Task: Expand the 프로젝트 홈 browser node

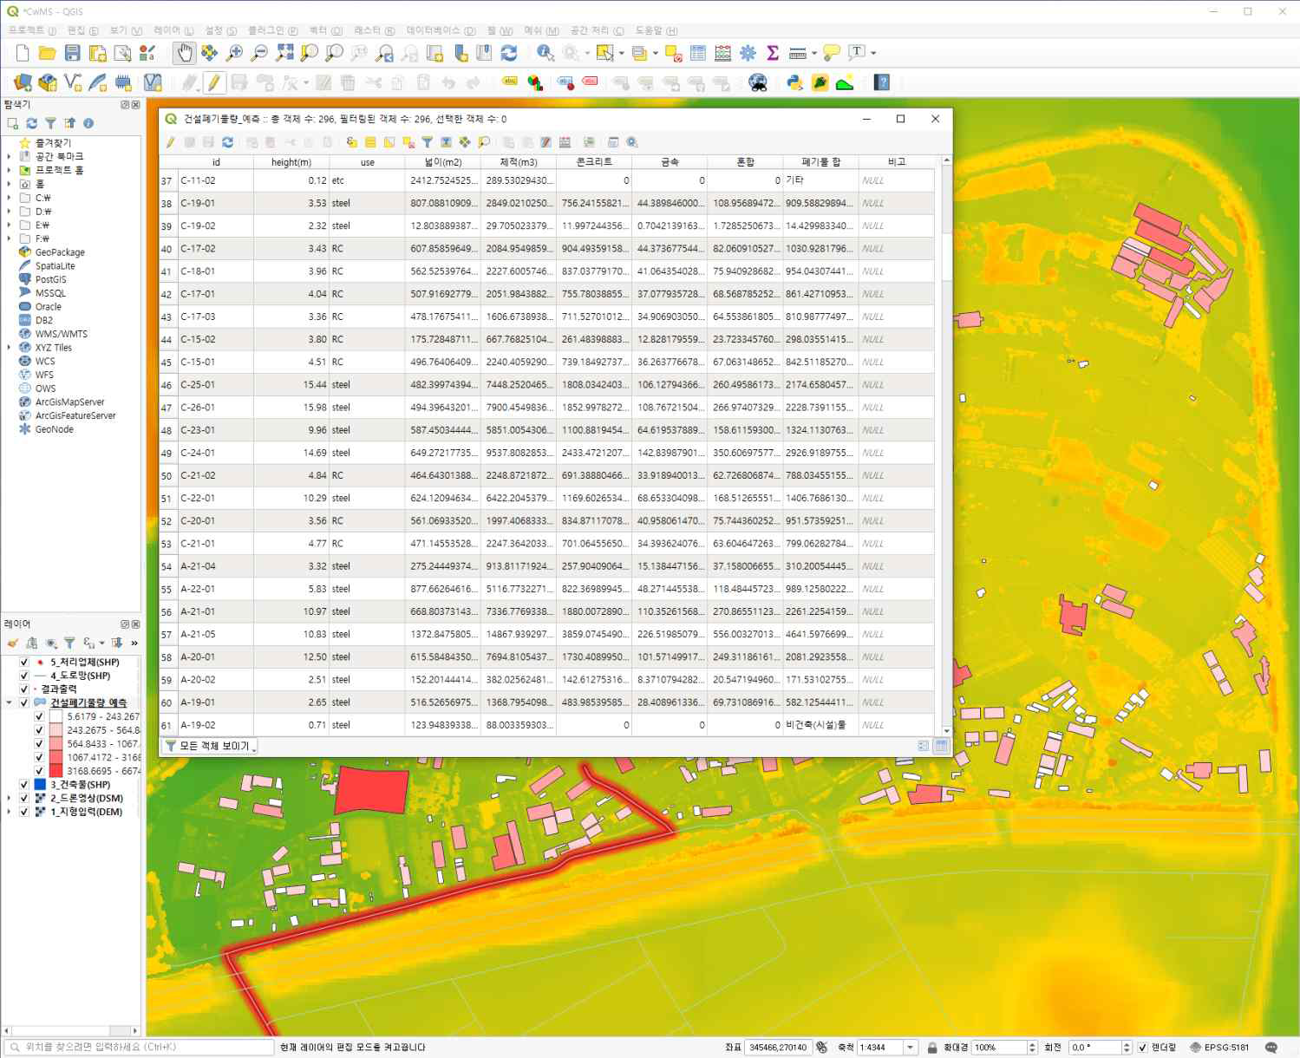Action: point(10,170)
